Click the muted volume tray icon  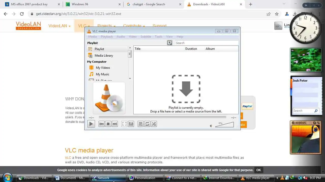[x=305, y=178]
